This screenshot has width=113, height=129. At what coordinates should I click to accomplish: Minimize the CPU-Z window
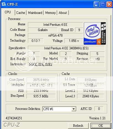[96, 4]
